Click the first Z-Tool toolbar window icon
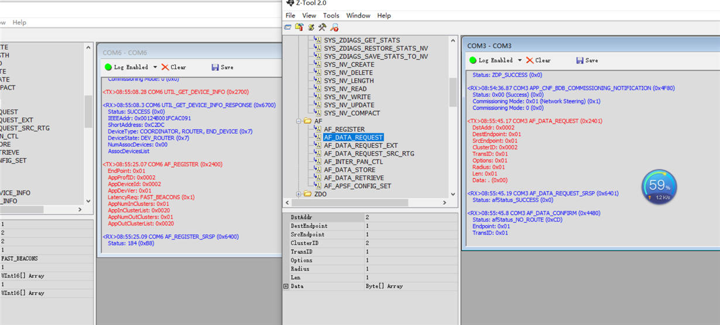The width and height of the screenshot is (720, 325). [288, 27]
